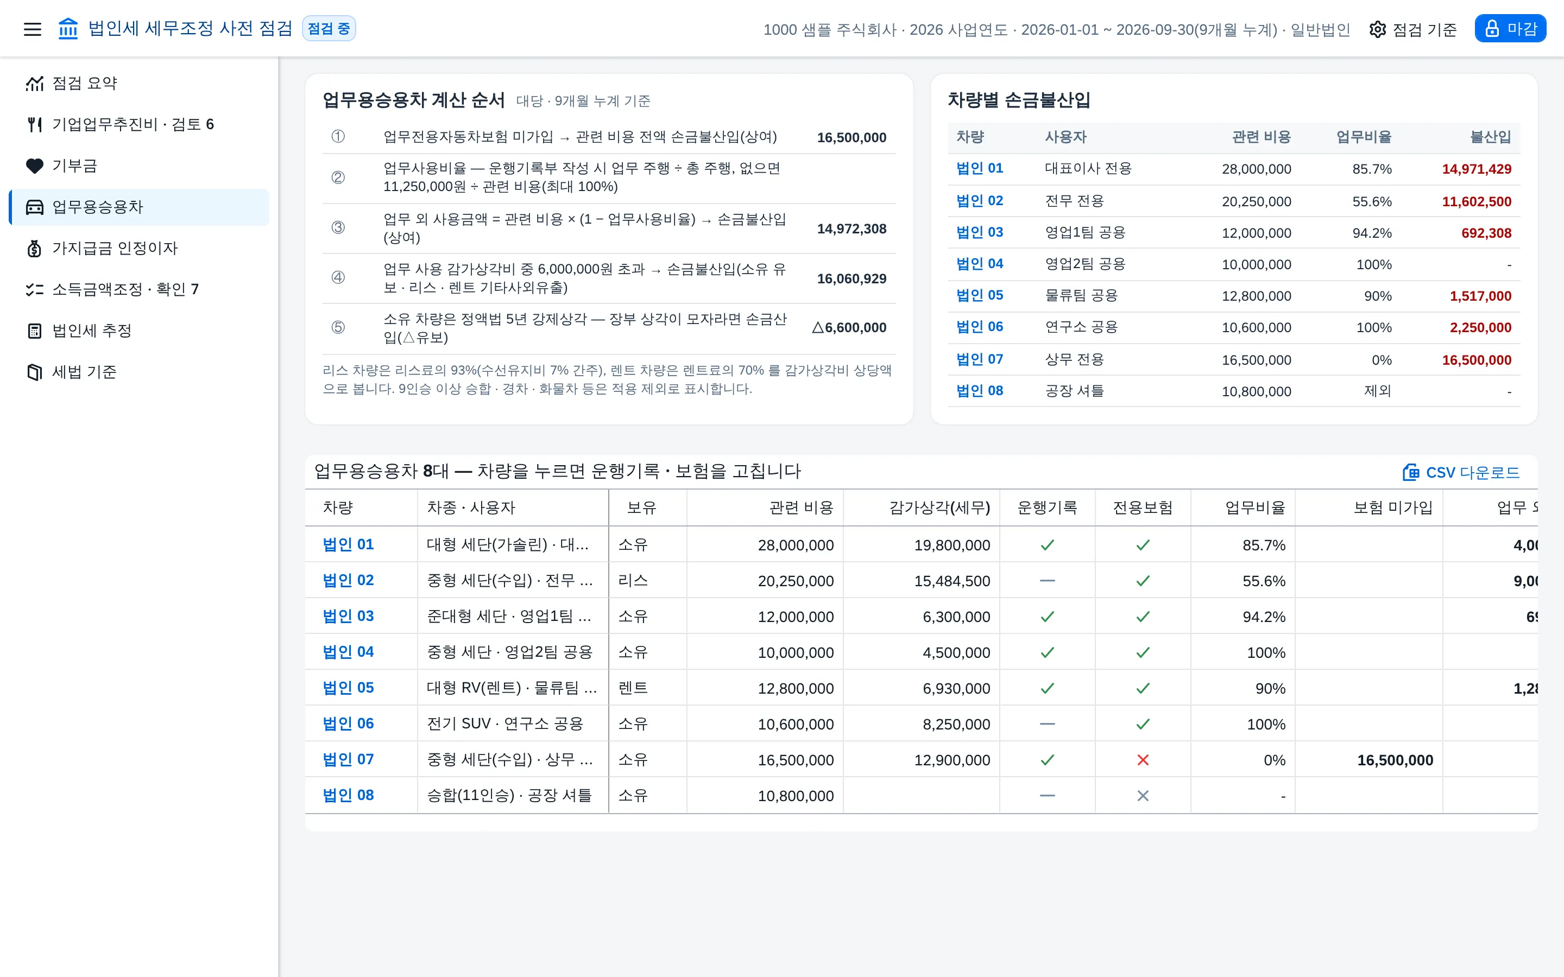Screen dimensions: 1564x977
Task: Click the heart icon for 기부금
Action: pos(34,166)
